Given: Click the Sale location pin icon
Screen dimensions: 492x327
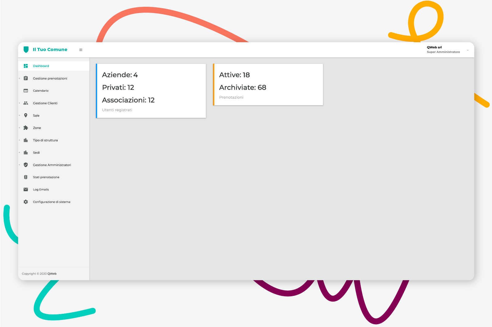Looking at the screenshot, I should click(26, 115).
